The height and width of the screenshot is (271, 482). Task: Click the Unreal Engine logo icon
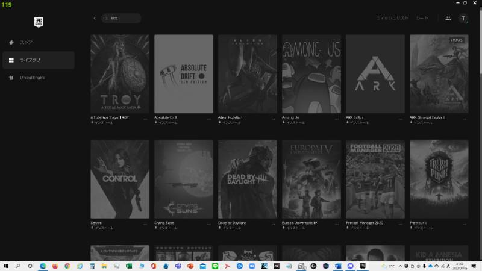[x=11, y=78]
